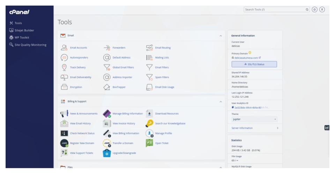Open the Email Routing icon

coord(149,48)
